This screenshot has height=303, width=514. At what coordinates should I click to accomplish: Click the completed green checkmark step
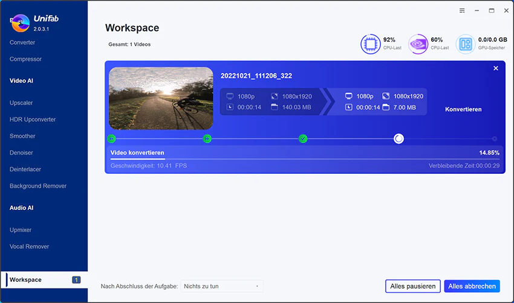303,139
